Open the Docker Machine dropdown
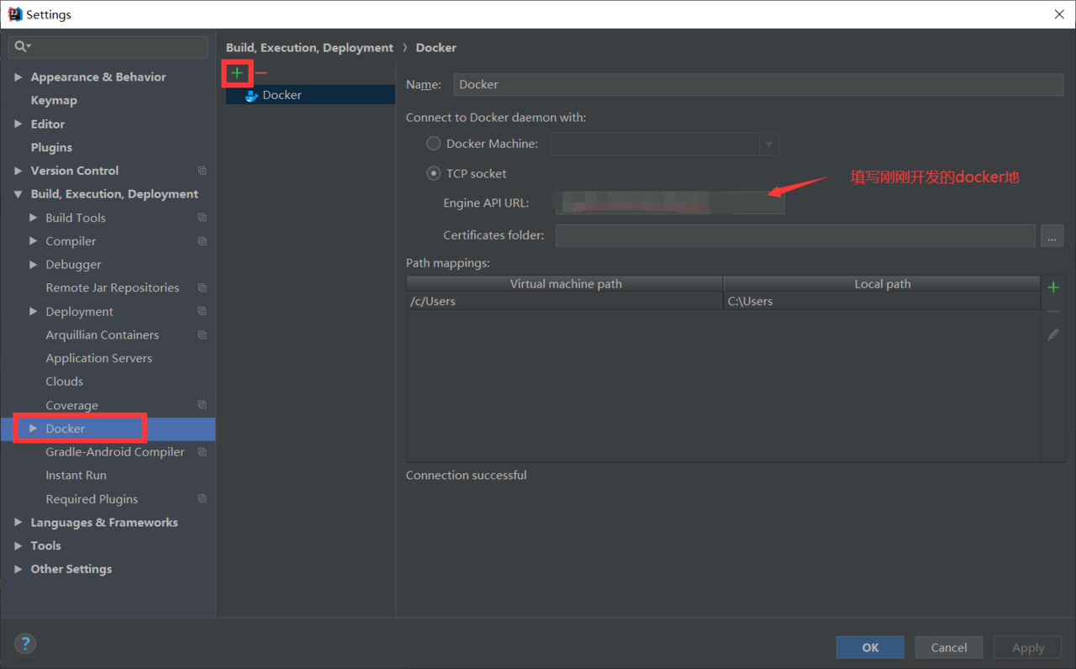This screenshot has width=1076, height=669. pos(768,145)
